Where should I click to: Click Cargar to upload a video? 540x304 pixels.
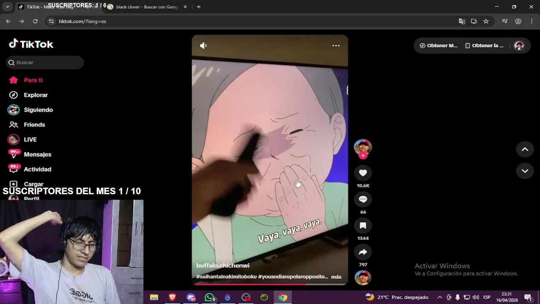(x=33, y=184)
